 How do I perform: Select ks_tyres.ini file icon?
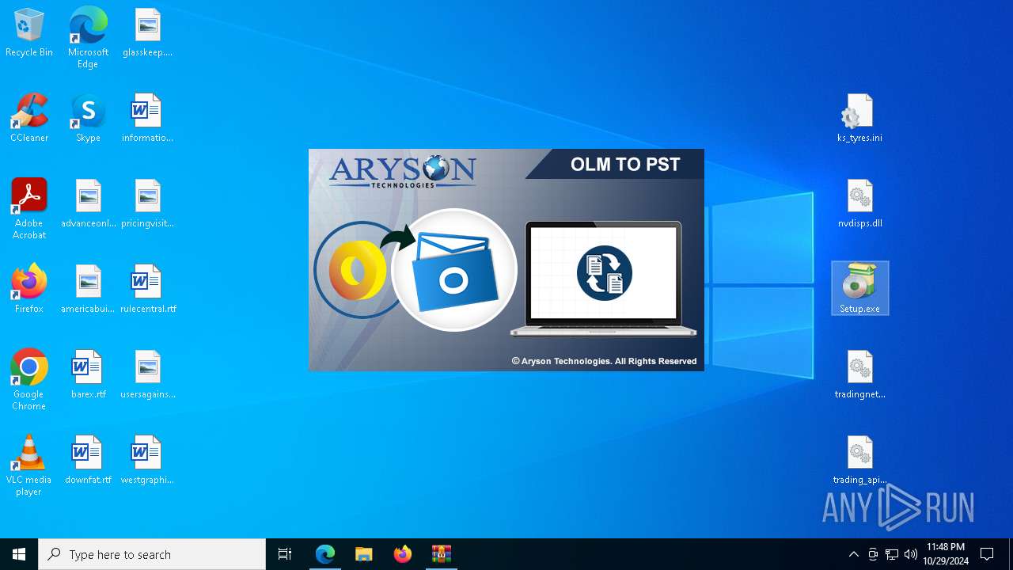coord(859,119)
